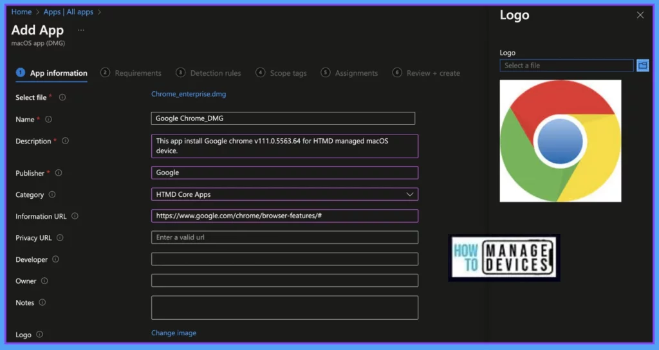Show the Privacy URL info icon

pyautogui.click(x=60, y=238)
